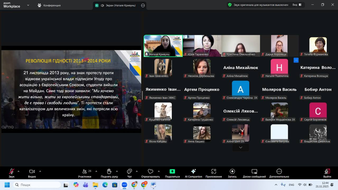Expand more participants chevron below gallery
Screen dimensions: 338x190
[240, 148]
